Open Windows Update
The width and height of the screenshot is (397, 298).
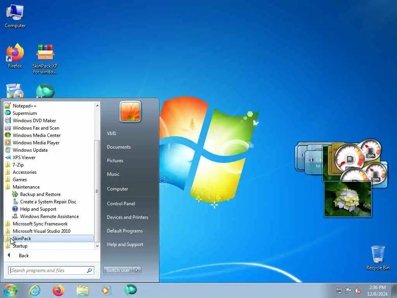click(x=30, y=150)
